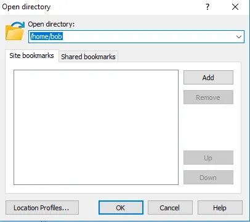Click the Help button
The image size is (250, 222).
tap(220, 208)
